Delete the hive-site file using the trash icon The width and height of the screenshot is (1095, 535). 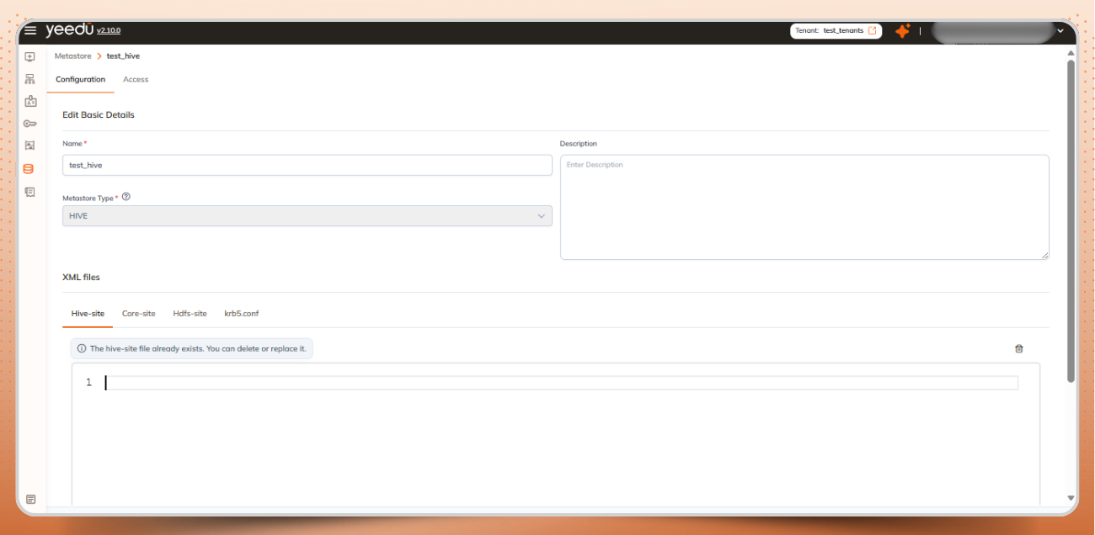click(x=1018, y=347)
